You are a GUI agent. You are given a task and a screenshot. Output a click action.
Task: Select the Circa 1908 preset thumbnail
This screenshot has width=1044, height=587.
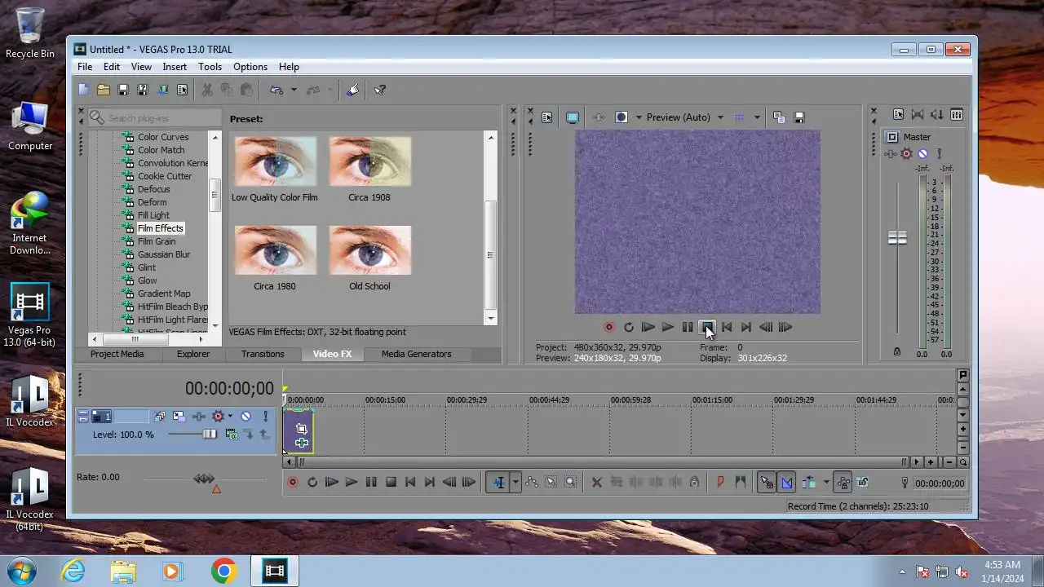pos(369,161)
